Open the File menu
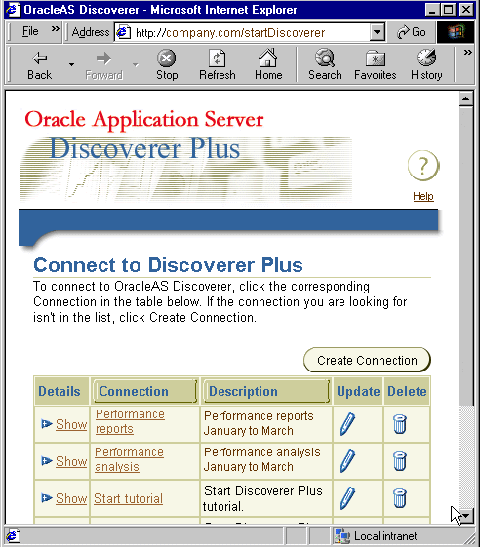The image size is (480, 547). pyautogui.click(x=30, y=31)
